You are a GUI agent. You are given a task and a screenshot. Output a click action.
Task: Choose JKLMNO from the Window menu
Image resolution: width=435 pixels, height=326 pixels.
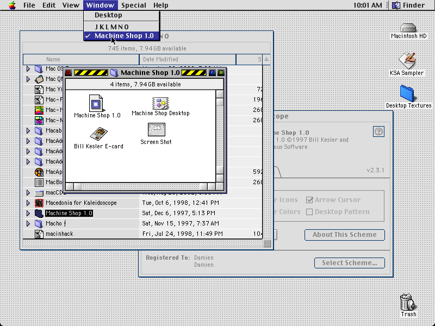coord(122,27)
